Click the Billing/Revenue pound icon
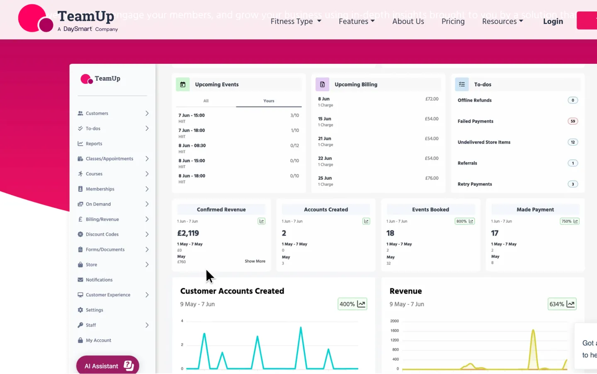 [x=80, y=219]
